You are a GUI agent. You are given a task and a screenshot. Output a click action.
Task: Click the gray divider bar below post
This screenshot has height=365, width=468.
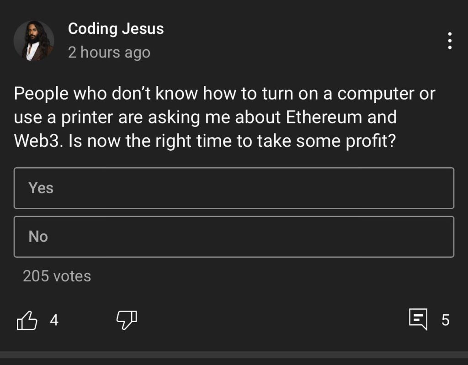point(234,355)
